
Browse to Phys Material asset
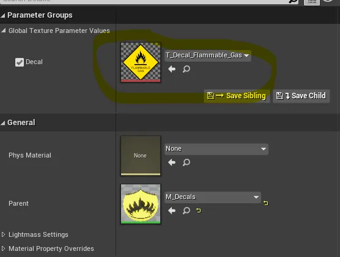tap(187, 162)
